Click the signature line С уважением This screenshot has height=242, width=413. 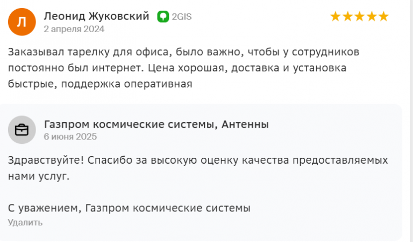click(129, 208)
